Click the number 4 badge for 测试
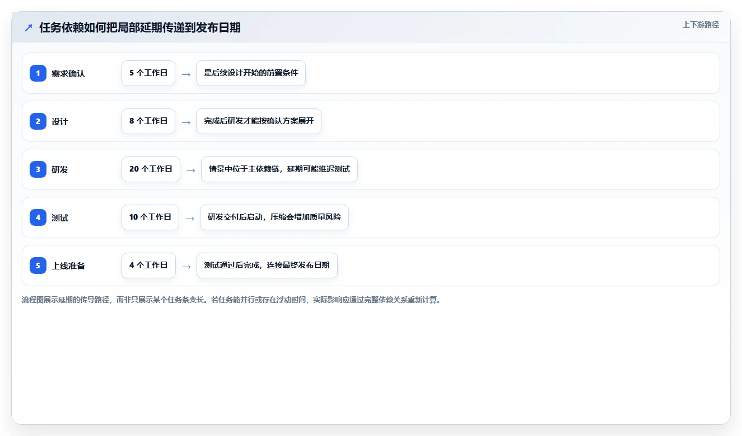Image resolution: width=742 pixels, height=436 pixels. (x=38, y=217)
